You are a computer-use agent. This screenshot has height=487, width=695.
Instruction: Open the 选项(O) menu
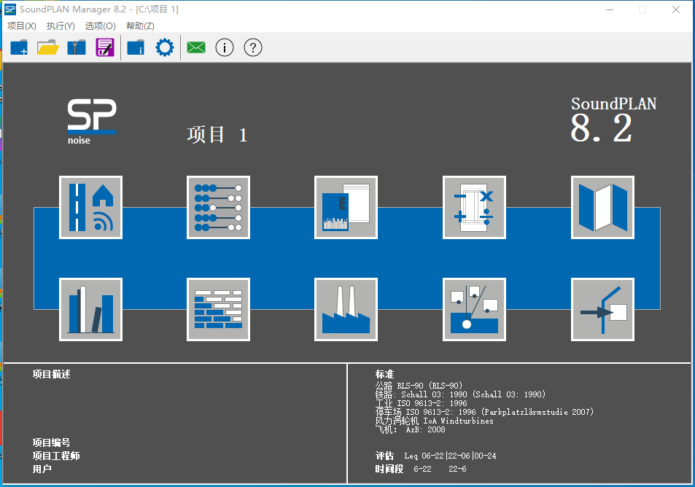(x=101, y=26)
